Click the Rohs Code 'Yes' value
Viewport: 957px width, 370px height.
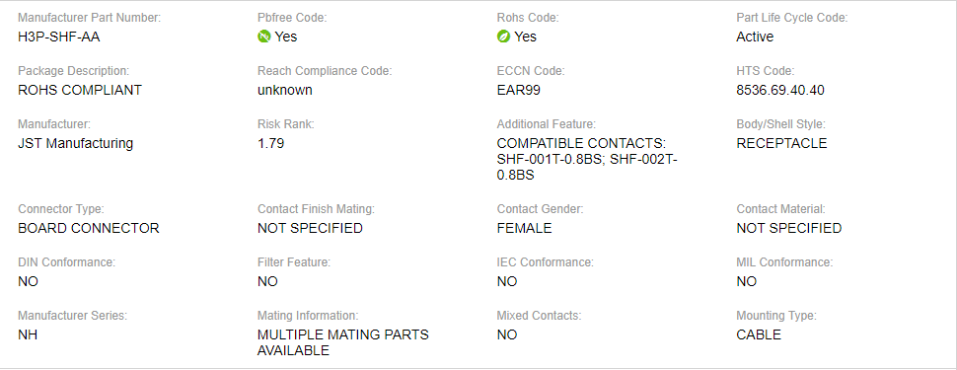tap(525, 37)
